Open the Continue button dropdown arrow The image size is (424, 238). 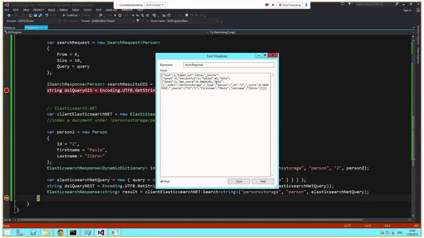coord(79,15)
